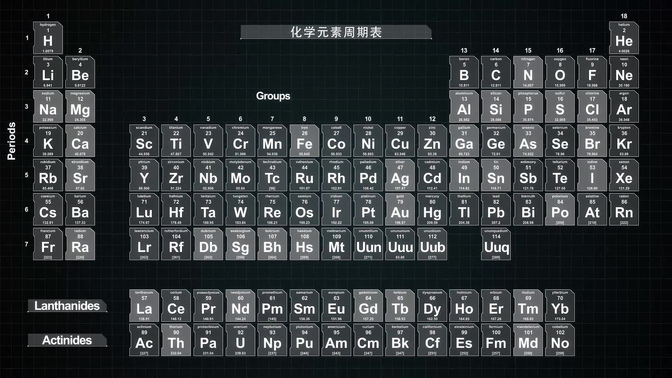Viewport: 672px width, 378px height.
Task: Select the Radon (Rn) element tile
Action: coord(624,209)
